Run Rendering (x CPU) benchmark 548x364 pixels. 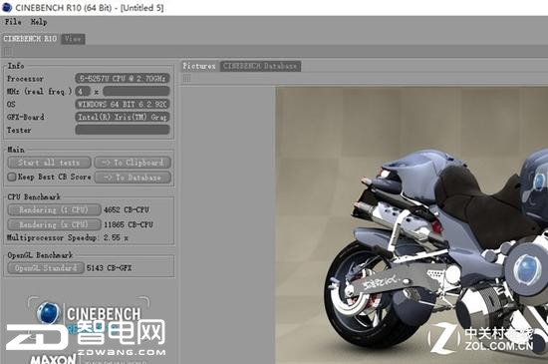point(54,224)
